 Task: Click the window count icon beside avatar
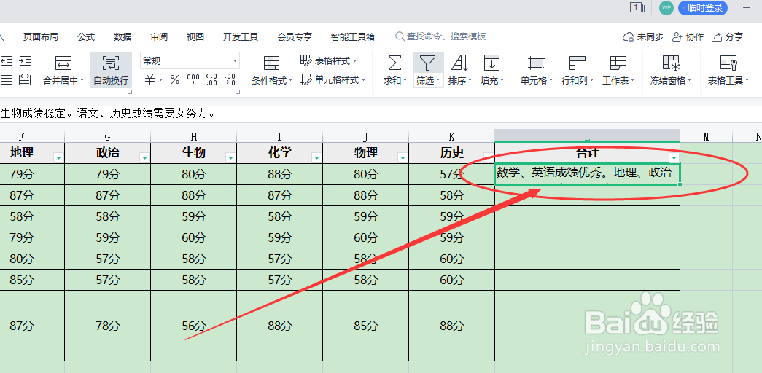(637, 7)
